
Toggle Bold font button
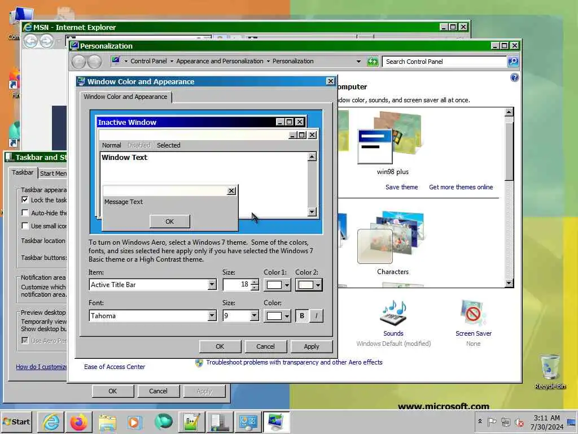(x=302, y=316)
